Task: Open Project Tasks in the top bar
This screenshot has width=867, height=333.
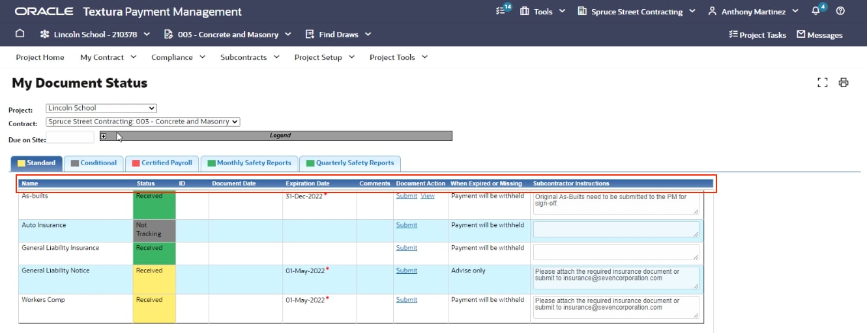Action: [x=757, y=34]
